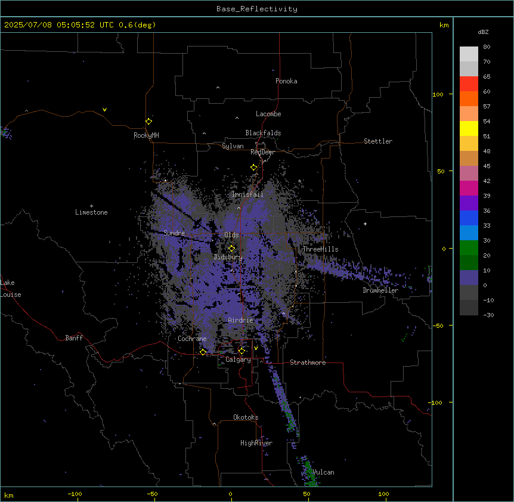The image size is (514, 502).
Task: Click the Base_Reflectivity title
Action: pos(257,9)
